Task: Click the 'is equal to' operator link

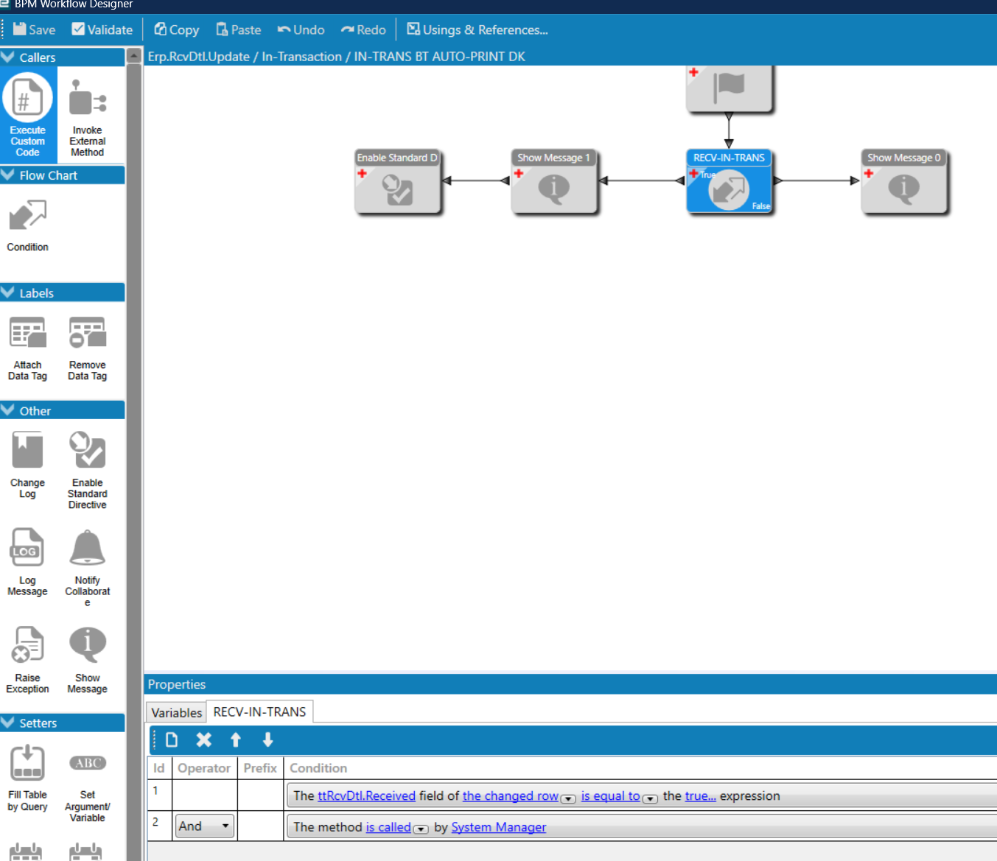Action: click(x=610, y=795)
